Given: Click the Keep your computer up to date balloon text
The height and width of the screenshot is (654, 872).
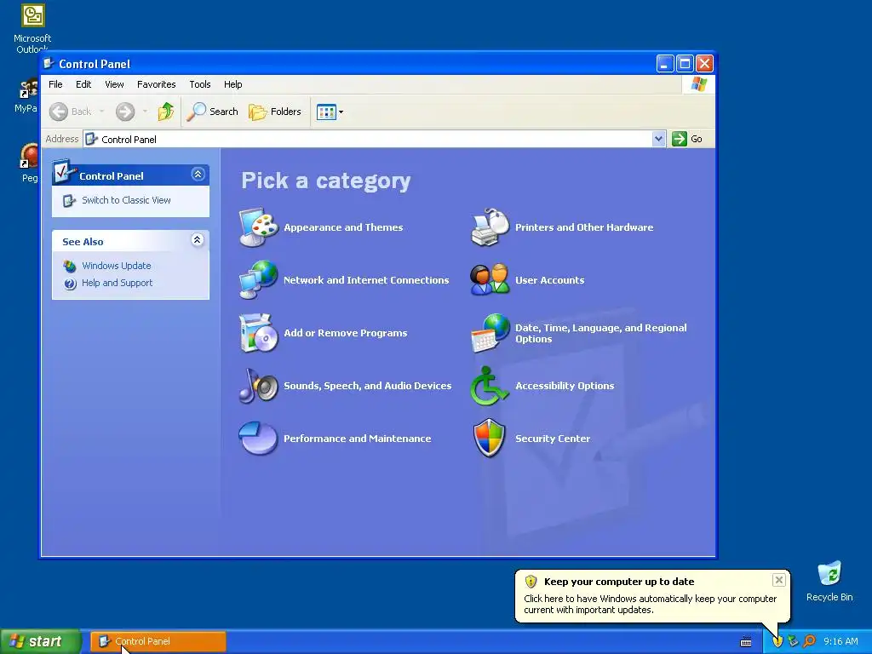Looking at the screenshot, I should click(x=619, y=582).
